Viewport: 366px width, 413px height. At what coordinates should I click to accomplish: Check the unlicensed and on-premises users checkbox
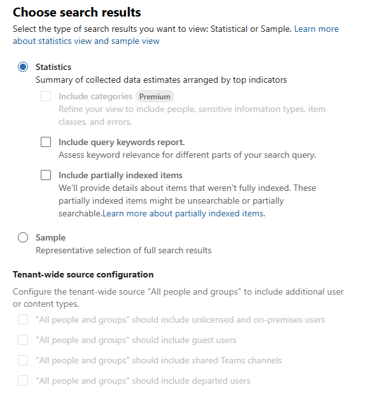click(23, 319)
